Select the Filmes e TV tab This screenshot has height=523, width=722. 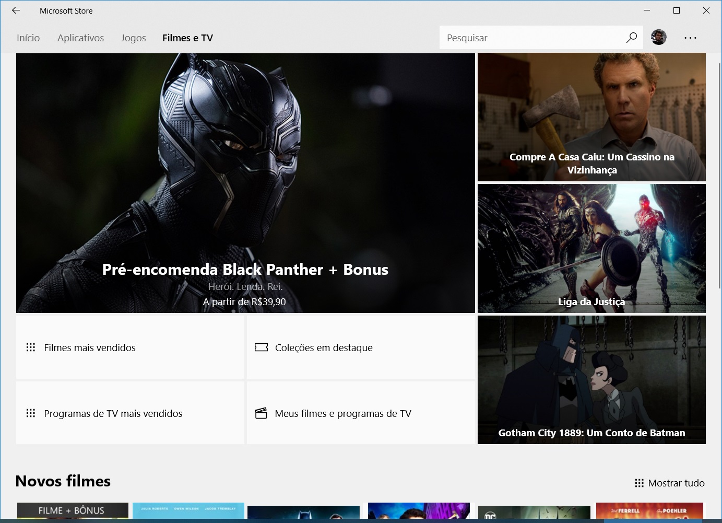(x=187, y=38)
